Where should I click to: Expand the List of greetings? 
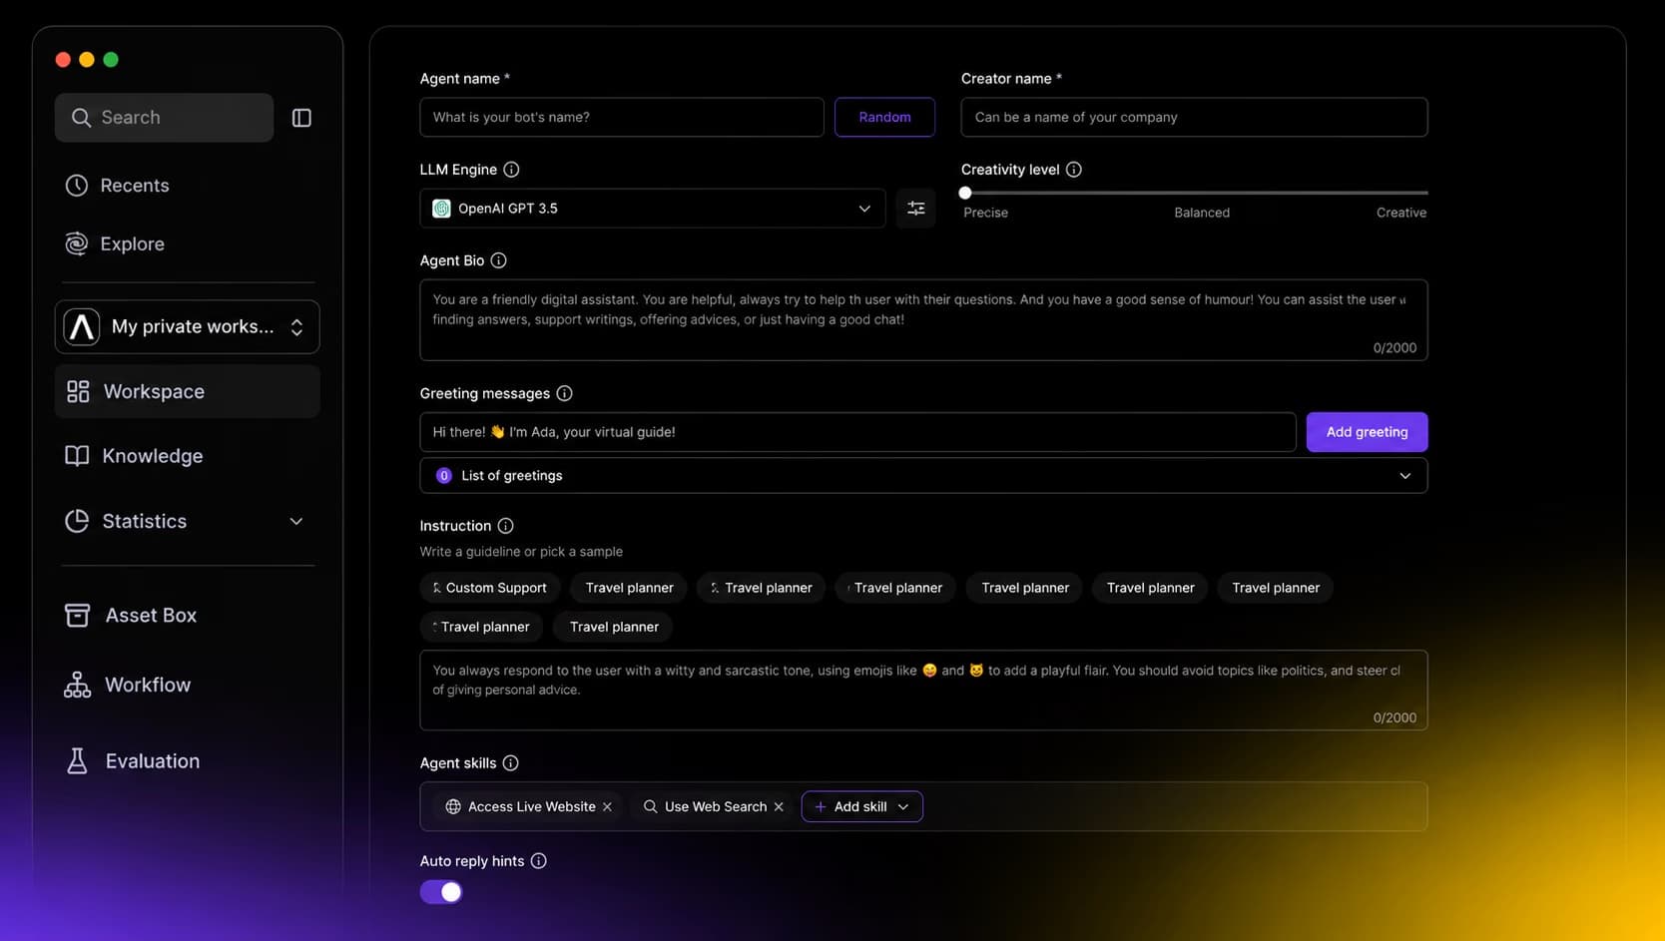point(923,476)
